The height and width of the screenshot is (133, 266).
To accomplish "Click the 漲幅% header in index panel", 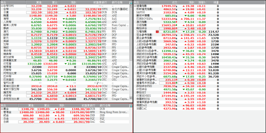I will point(200,2).
